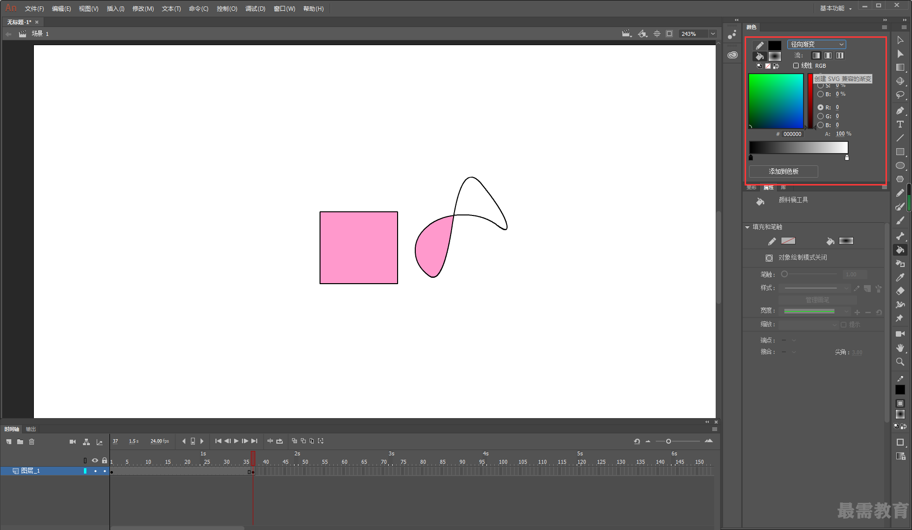
Task: Switch to the 库 panel tab
Action: pyautogui.click(x=783, y=187)
